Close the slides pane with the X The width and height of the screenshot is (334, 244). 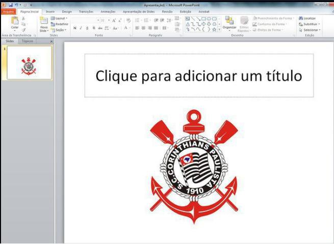tap(52, 41)
